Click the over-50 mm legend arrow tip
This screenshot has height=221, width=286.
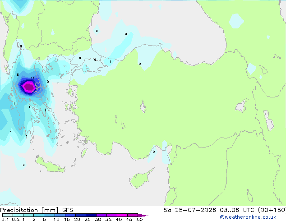143,215
